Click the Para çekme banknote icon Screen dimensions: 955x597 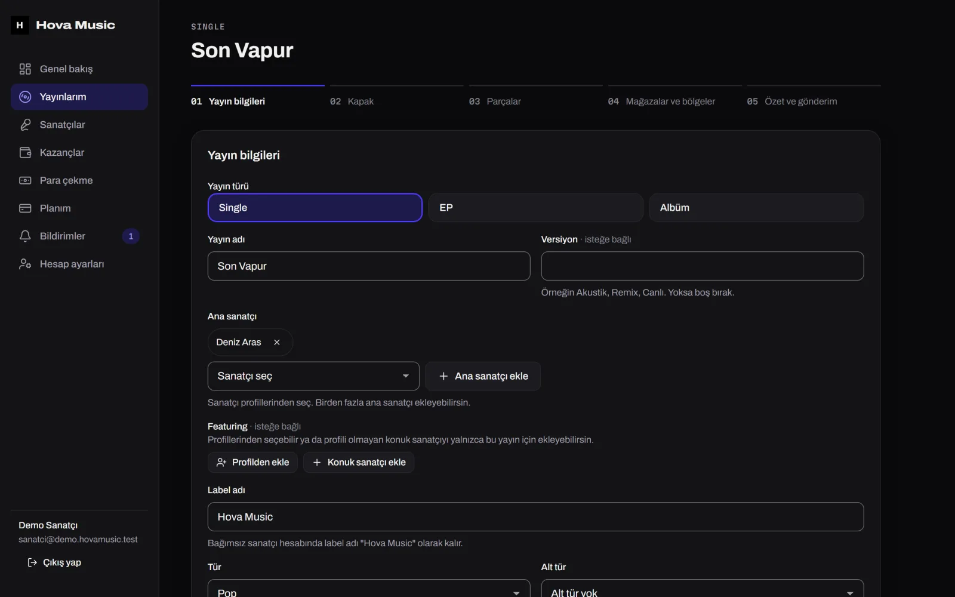25,180
